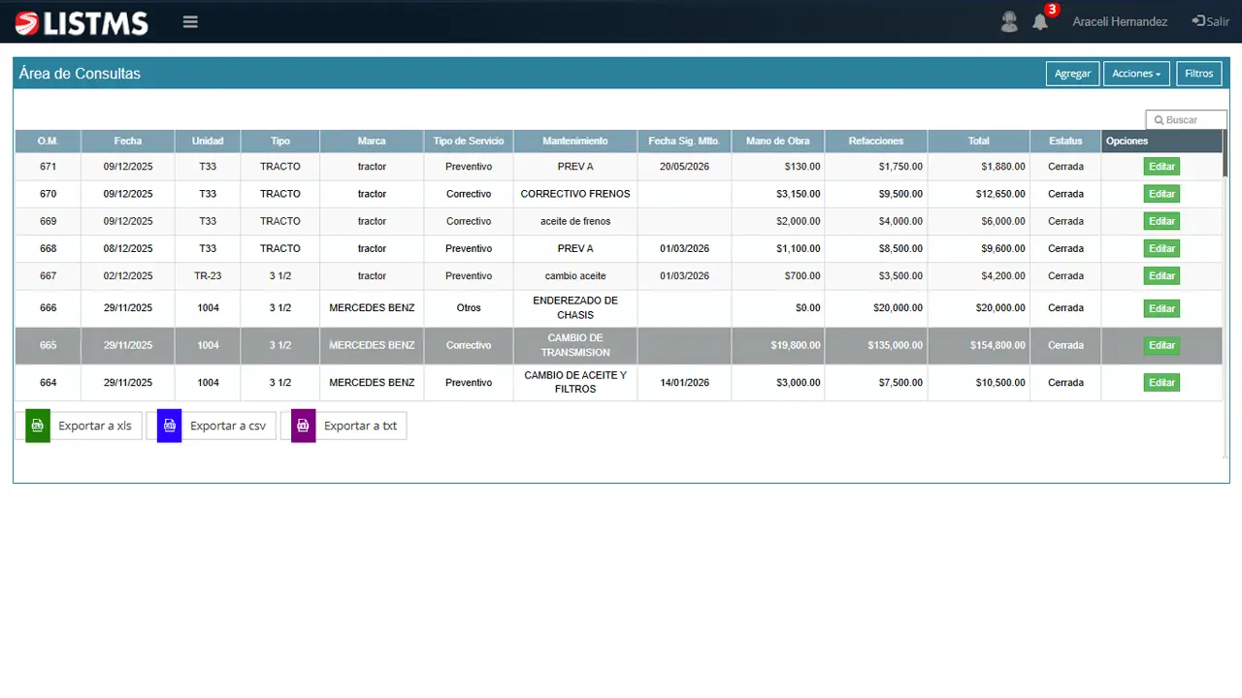Viewport: 1242px width, 698px height.
Task: Click the green xls export icon
Action: [x=38, y=426]
